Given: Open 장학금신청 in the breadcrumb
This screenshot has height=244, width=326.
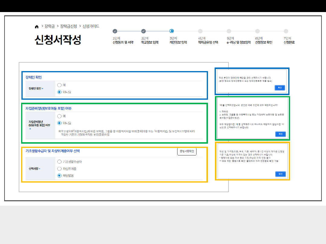Looking at the screenshot, I should [69, 27].
